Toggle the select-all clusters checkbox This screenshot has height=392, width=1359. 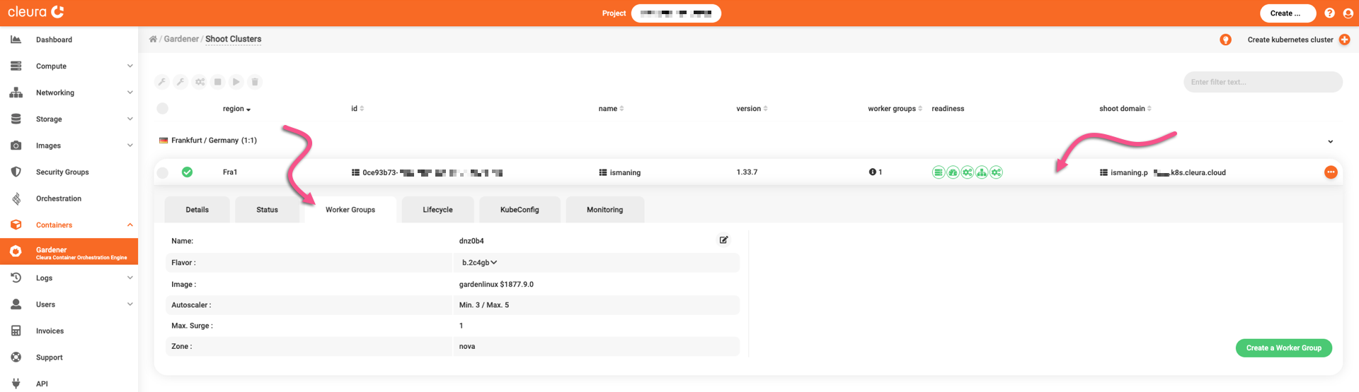(x=163, y=109)
